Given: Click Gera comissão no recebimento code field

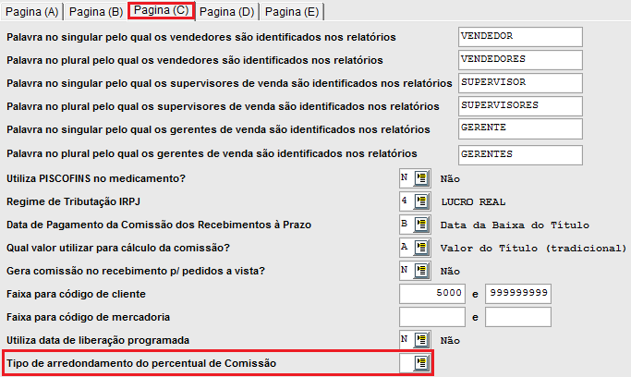Looking at the screenshot, I should tap(407, 271).
